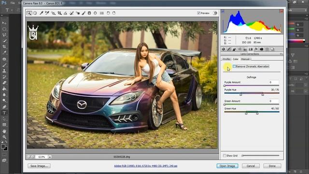Image resolution: width=309 pixels, height=174 pixels.
Task: Open Lens Corrections panel flyout menu
Action: coord(281,54)
